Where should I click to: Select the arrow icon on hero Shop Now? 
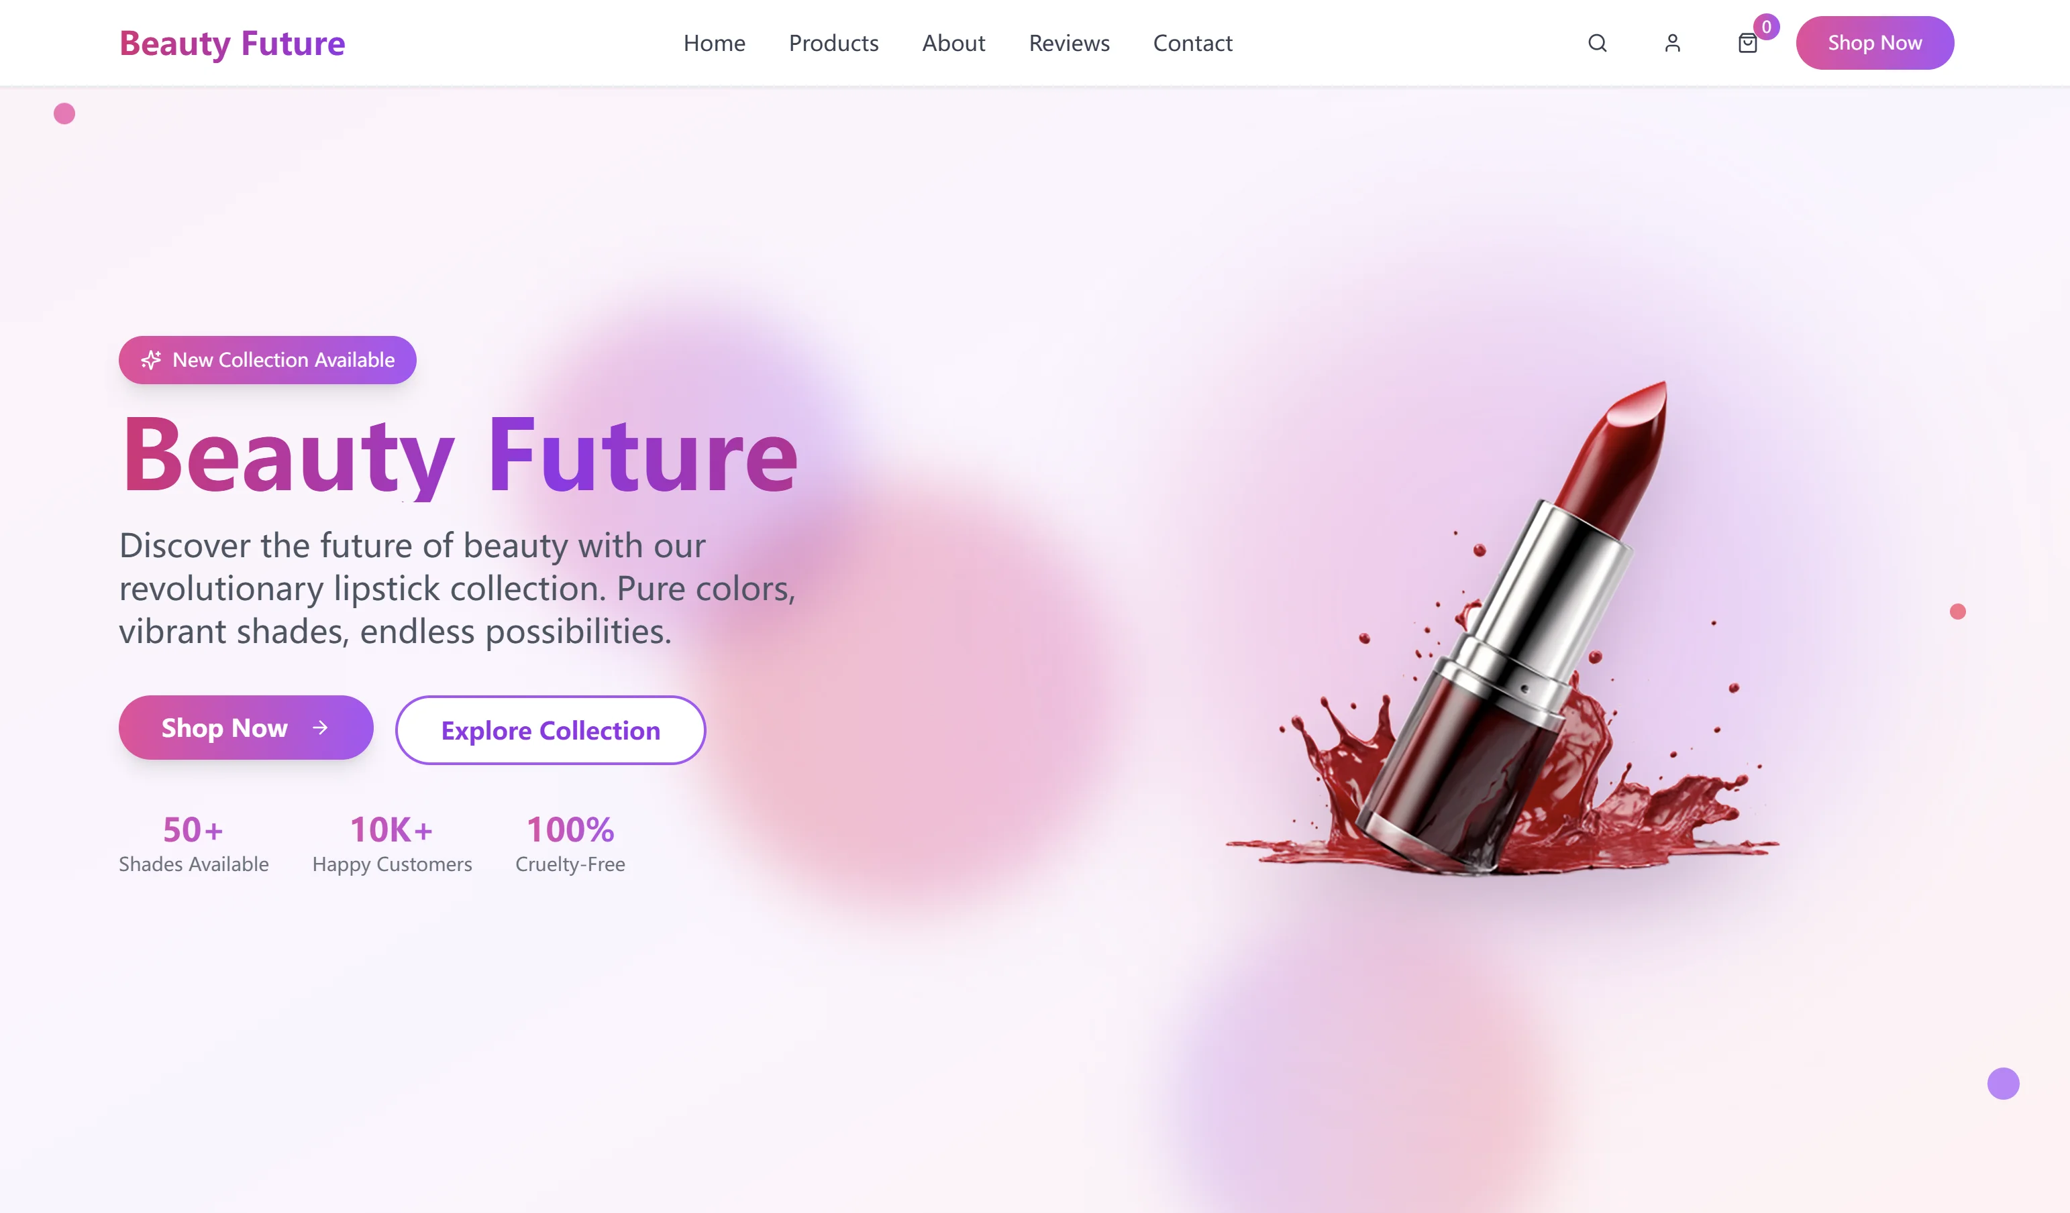pos(320,727)
